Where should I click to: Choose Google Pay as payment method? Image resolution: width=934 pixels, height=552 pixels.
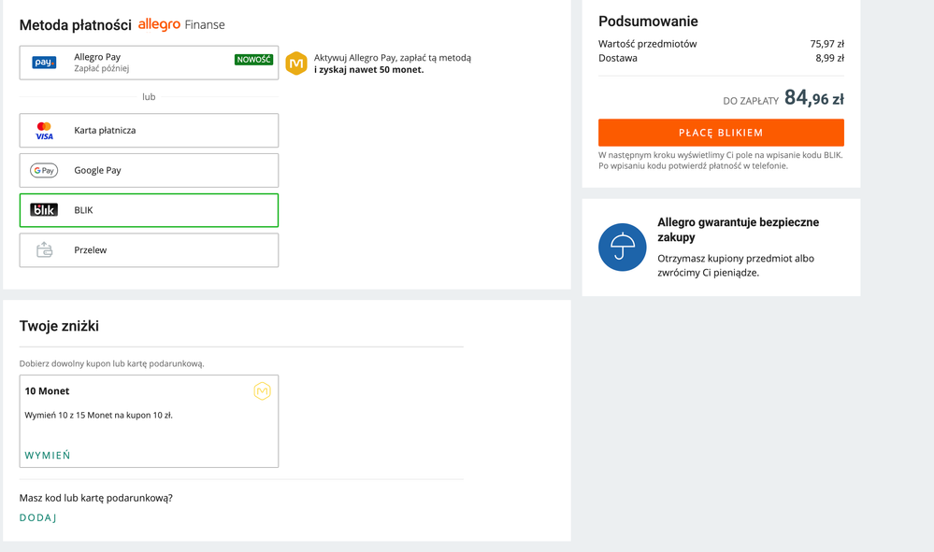(149, 170)
